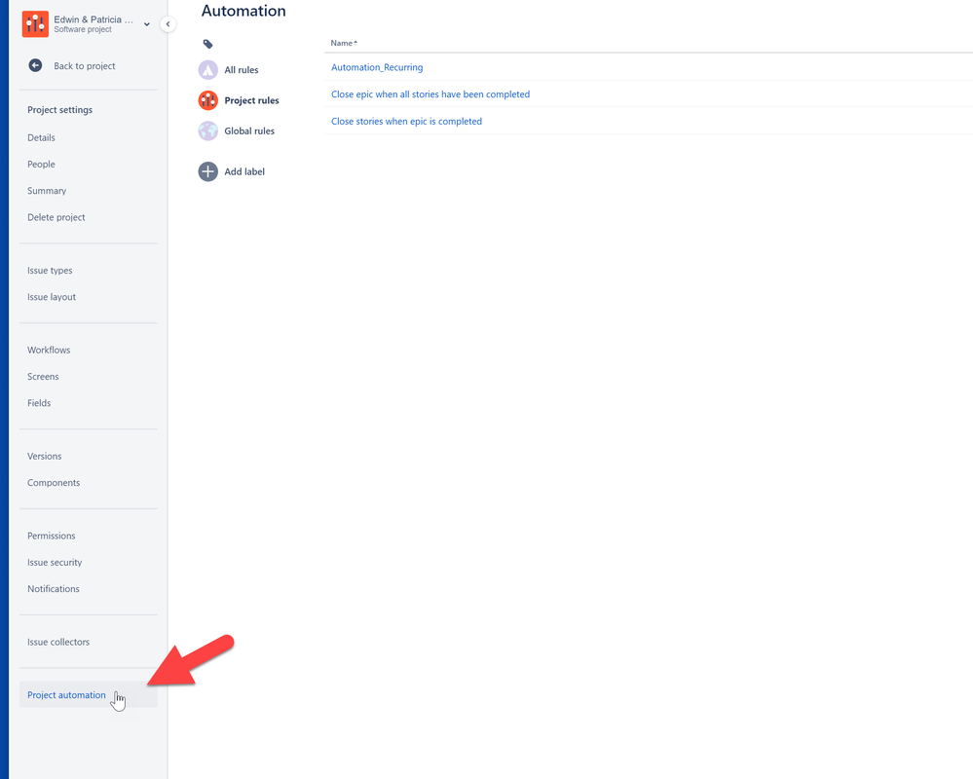Filter by Global rules

(x=249, y=130)
